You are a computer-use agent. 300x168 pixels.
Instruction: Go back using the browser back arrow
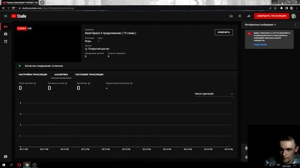click(x=3, y=8)
